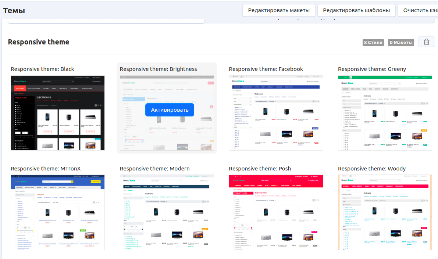This screenshot has height=259, width=438.
Task: Click the 'Responsive theme: Greeny' title
Action: (x=372, y=69)
